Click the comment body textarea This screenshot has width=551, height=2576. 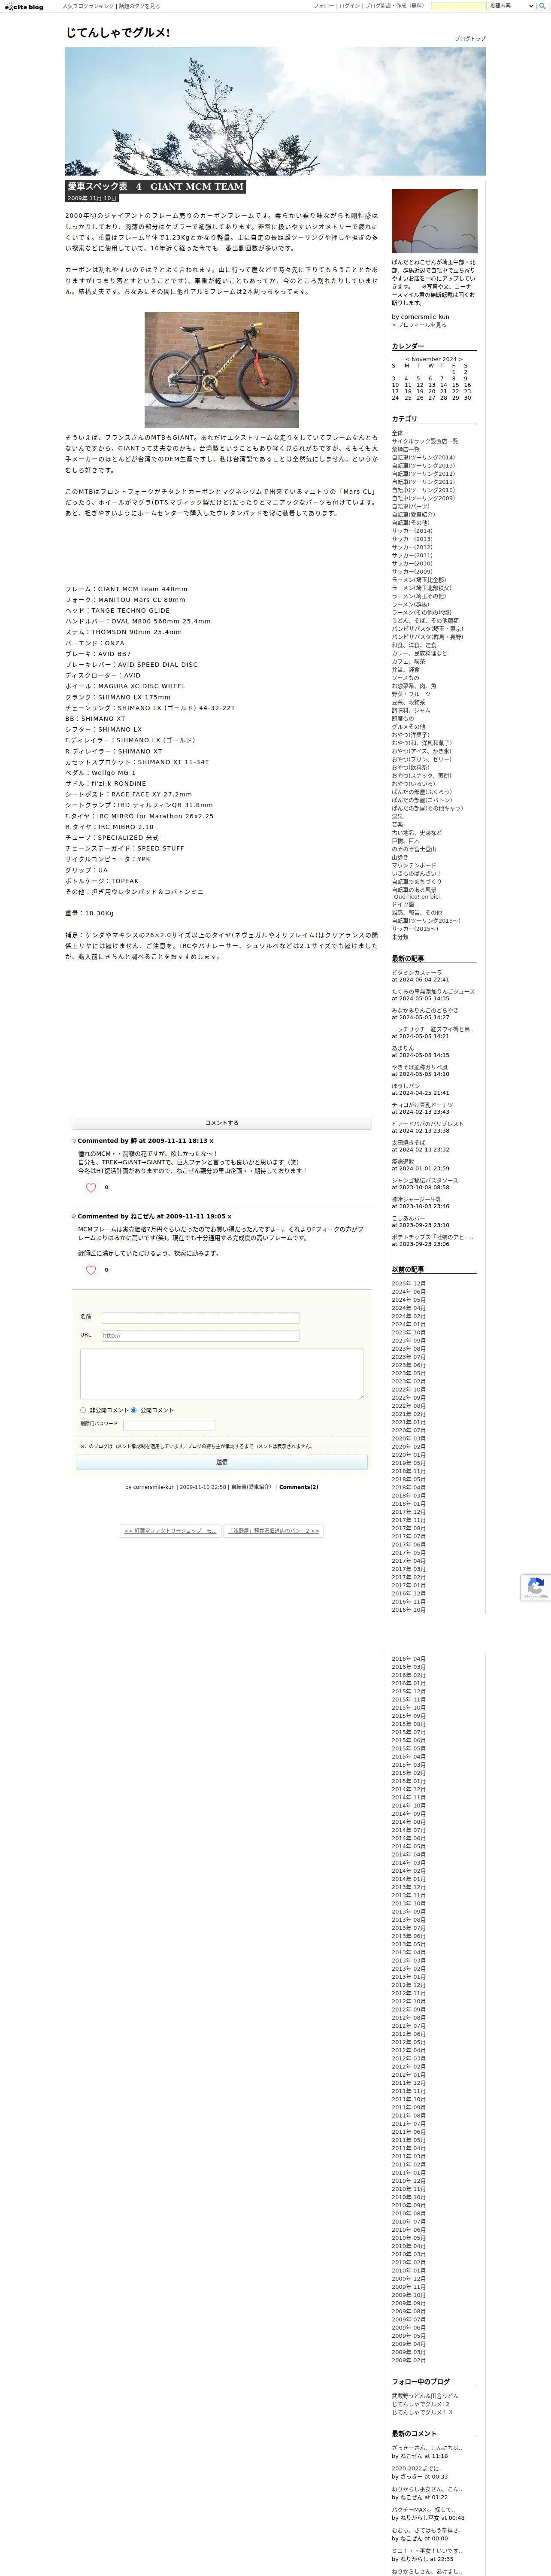tap(222, 1374)
